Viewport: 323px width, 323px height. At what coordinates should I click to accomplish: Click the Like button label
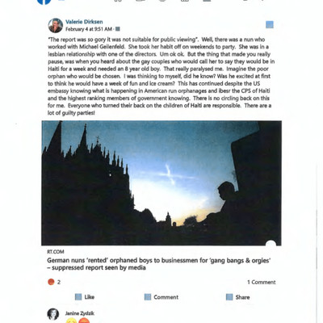(90, 297)
